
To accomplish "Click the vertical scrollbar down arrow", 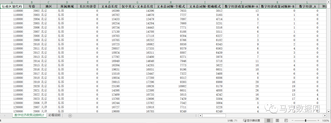I will point(329,111).
